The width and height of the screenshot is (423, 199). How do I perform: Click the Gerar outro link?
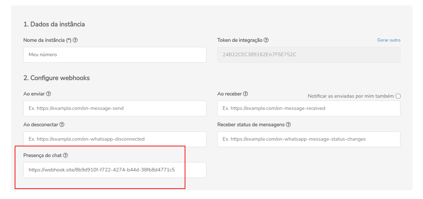(389, 40)
